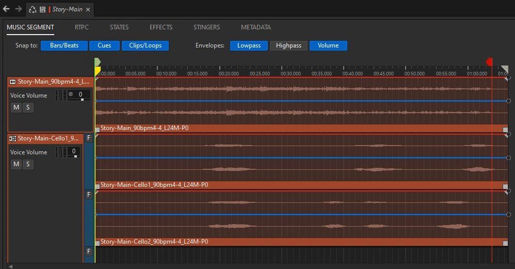Viewport: 515px width, 269px height.
Task: Close the Story-Main tab
Action: 88,9
